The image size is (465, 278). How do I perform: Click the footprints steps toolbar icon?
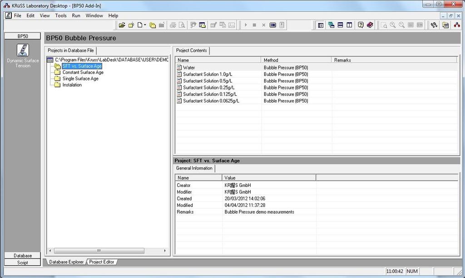point(434,25)
